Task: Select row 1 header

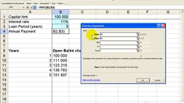Action: 4,17
